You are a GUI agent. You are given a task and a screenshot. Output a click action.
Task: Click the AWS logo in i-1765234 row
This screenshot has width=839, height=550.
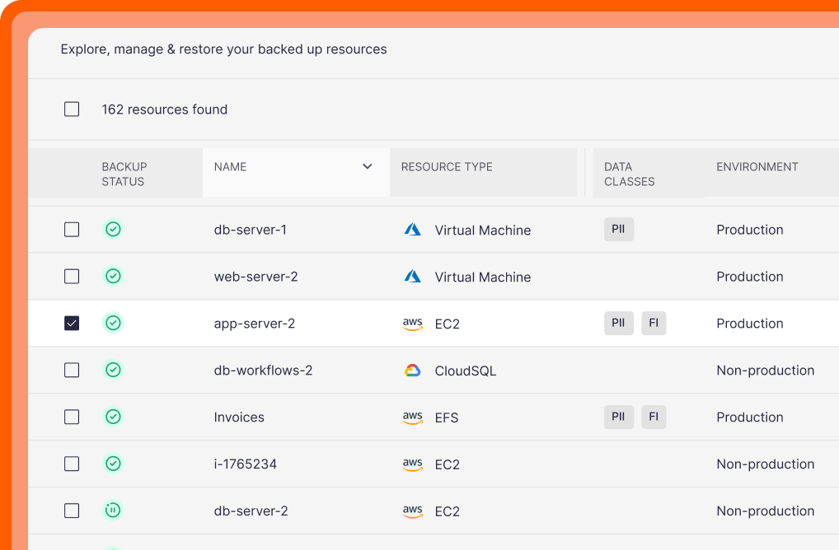click(413, 464)
